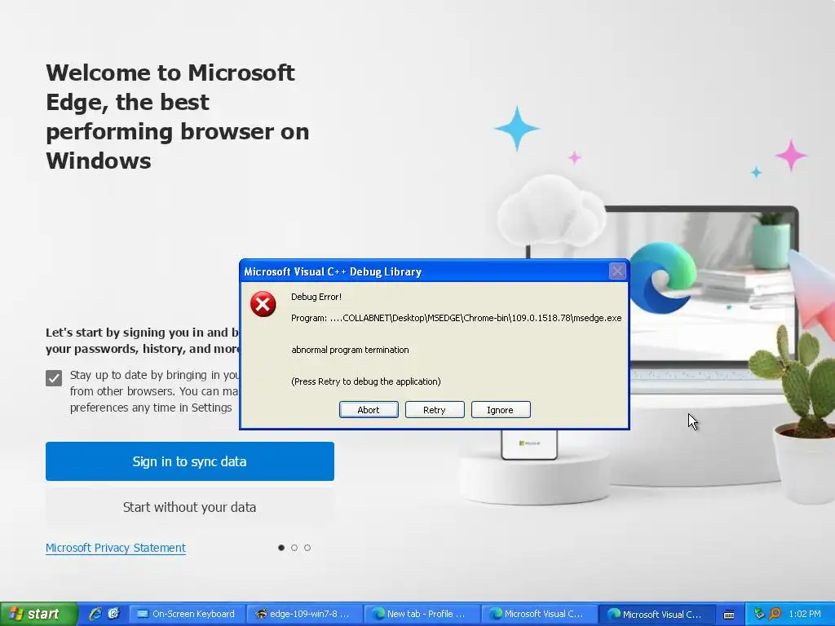The image size is (835, 626).
Task: Click Sign in to sync data
Action: (x=189, y=461)
